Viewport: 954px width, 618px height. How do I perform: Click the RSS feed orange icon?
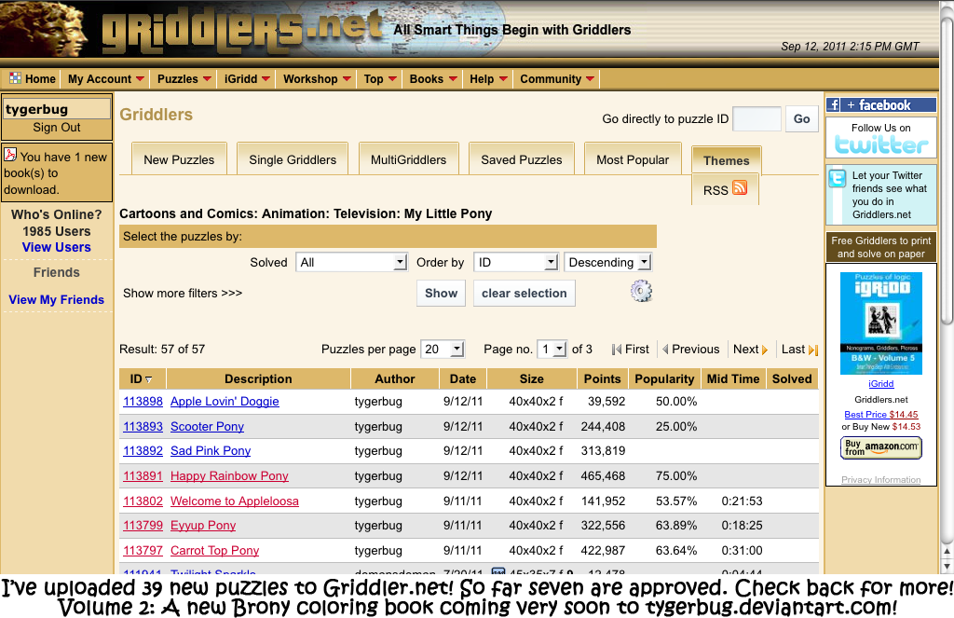[x=740, y=188]
